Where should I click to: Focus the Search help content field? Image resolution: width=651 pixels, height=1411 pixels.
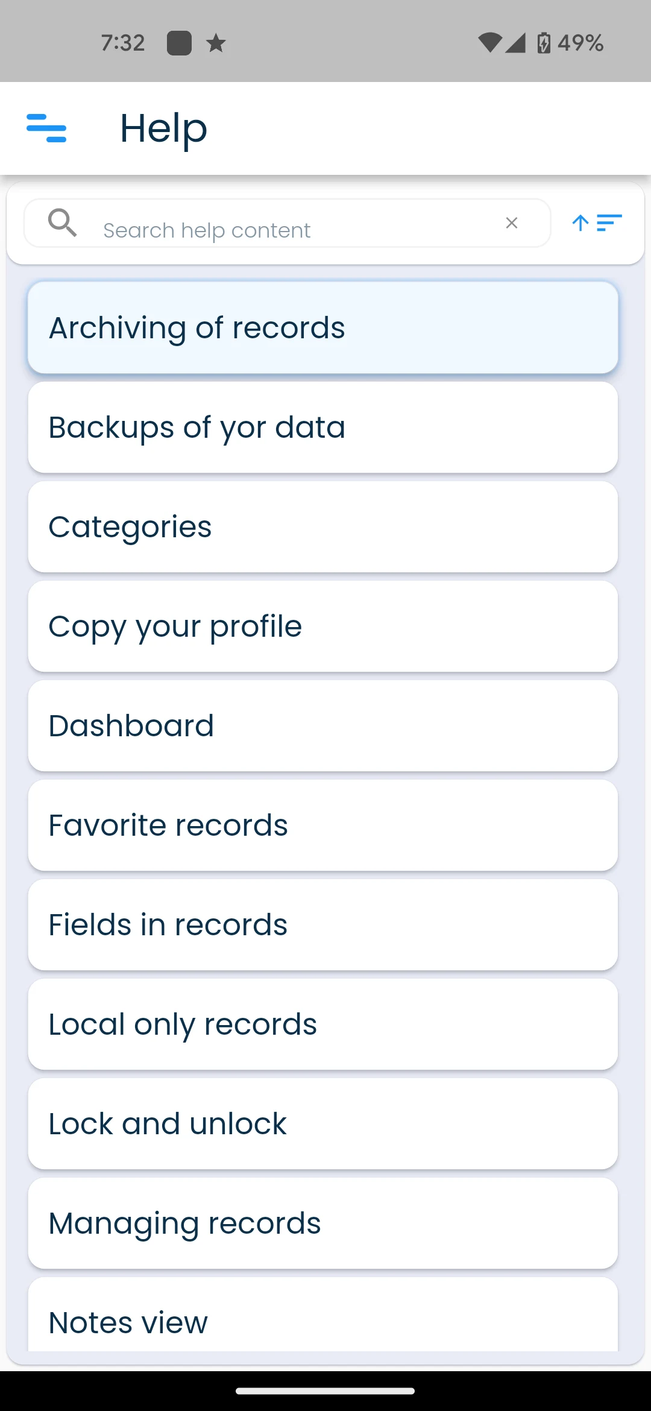click(x=288, y=223)
